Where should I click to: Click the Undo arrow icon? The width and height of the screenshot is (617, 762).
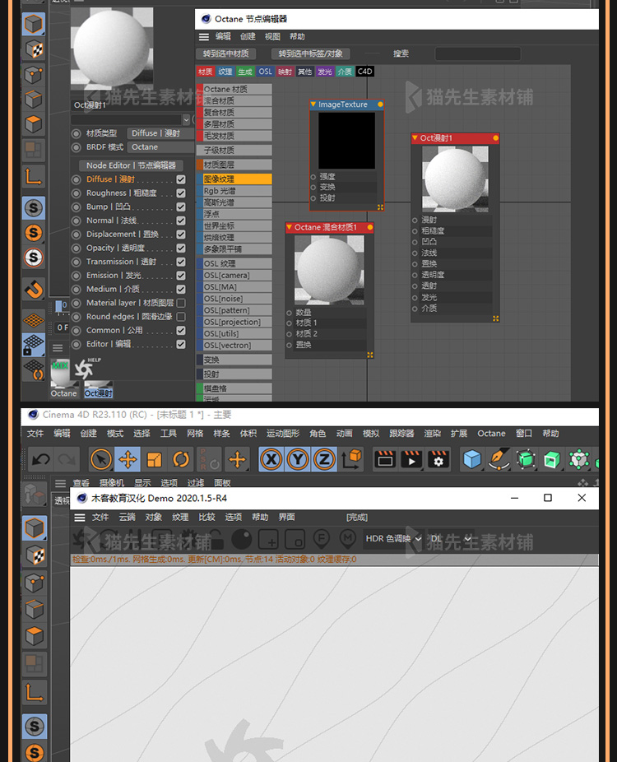point(41,460)
